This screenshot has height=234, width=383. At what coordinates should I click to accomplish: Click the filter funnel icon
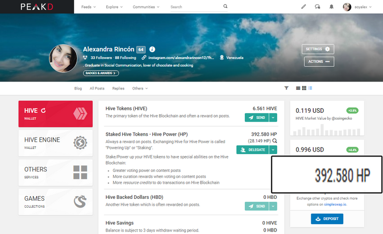point(286,88)
